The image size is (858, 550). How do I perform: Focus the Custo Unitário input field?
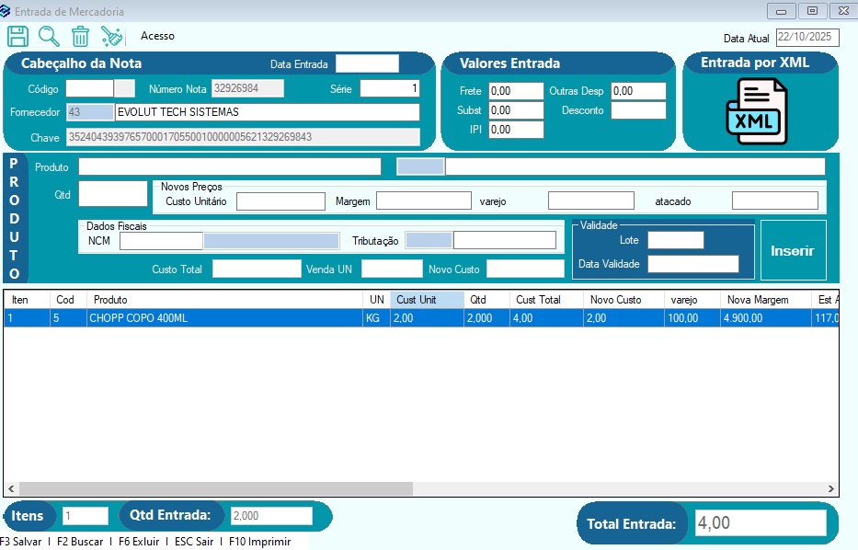pyautogui.click(x=280, y=201)
